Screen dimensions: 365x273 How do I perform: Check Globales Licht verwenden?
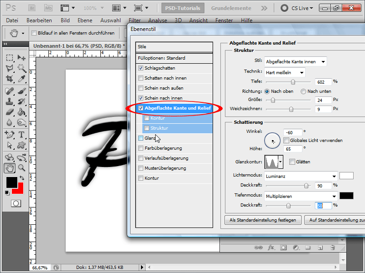tap(287, 140)
